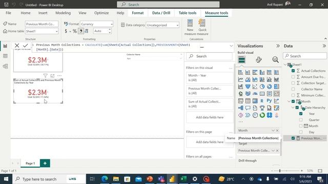Expand the formula bar chevron
328x184 pixels.
tap(231, 45)
